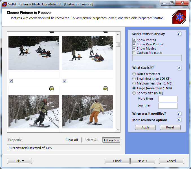This screenshot has width=191, height=169.
Task: Click the Cancel button
Action: [x=171, y=161]
